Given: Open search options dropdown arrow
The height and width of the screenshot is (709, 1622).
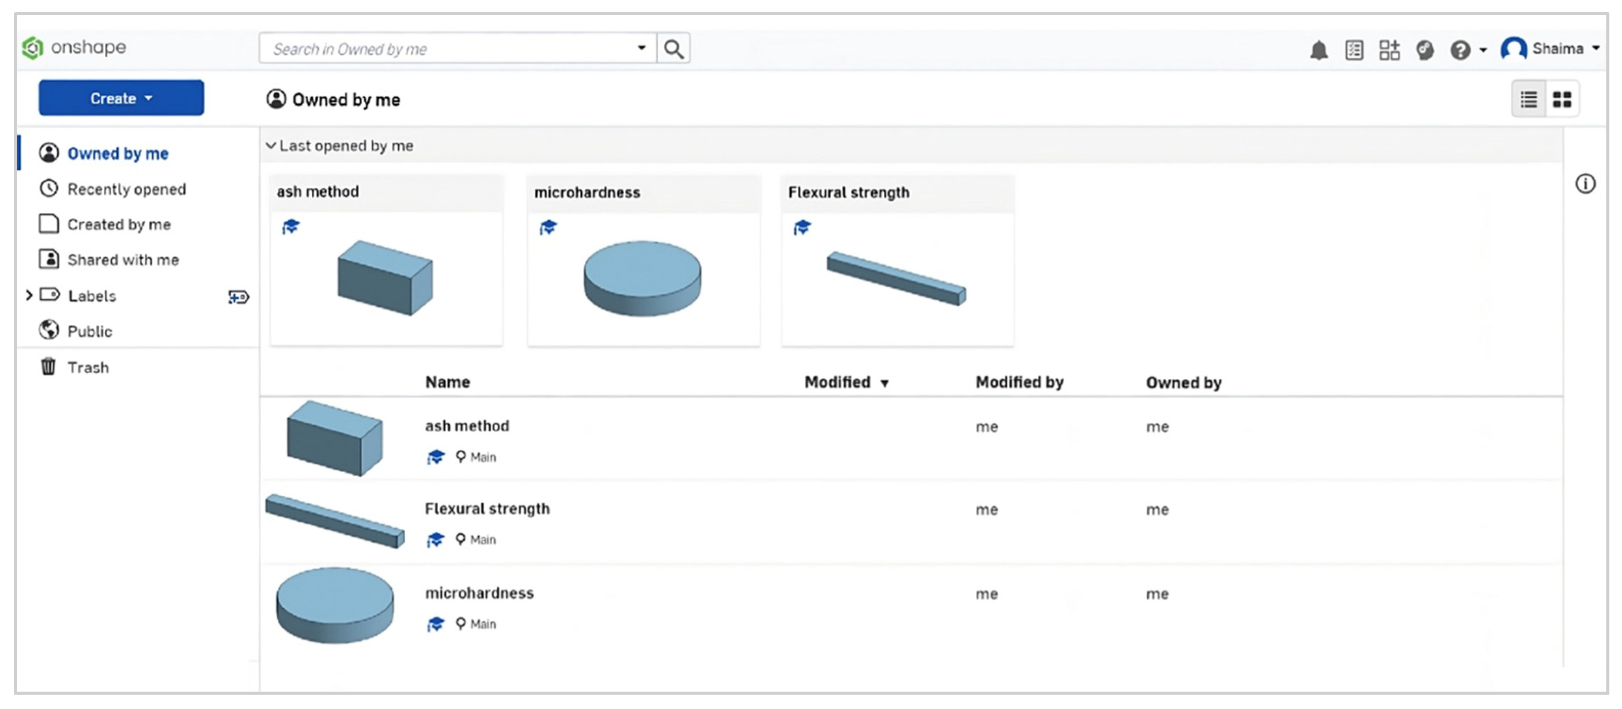Looking at the screenshot, I should (641, 48).
